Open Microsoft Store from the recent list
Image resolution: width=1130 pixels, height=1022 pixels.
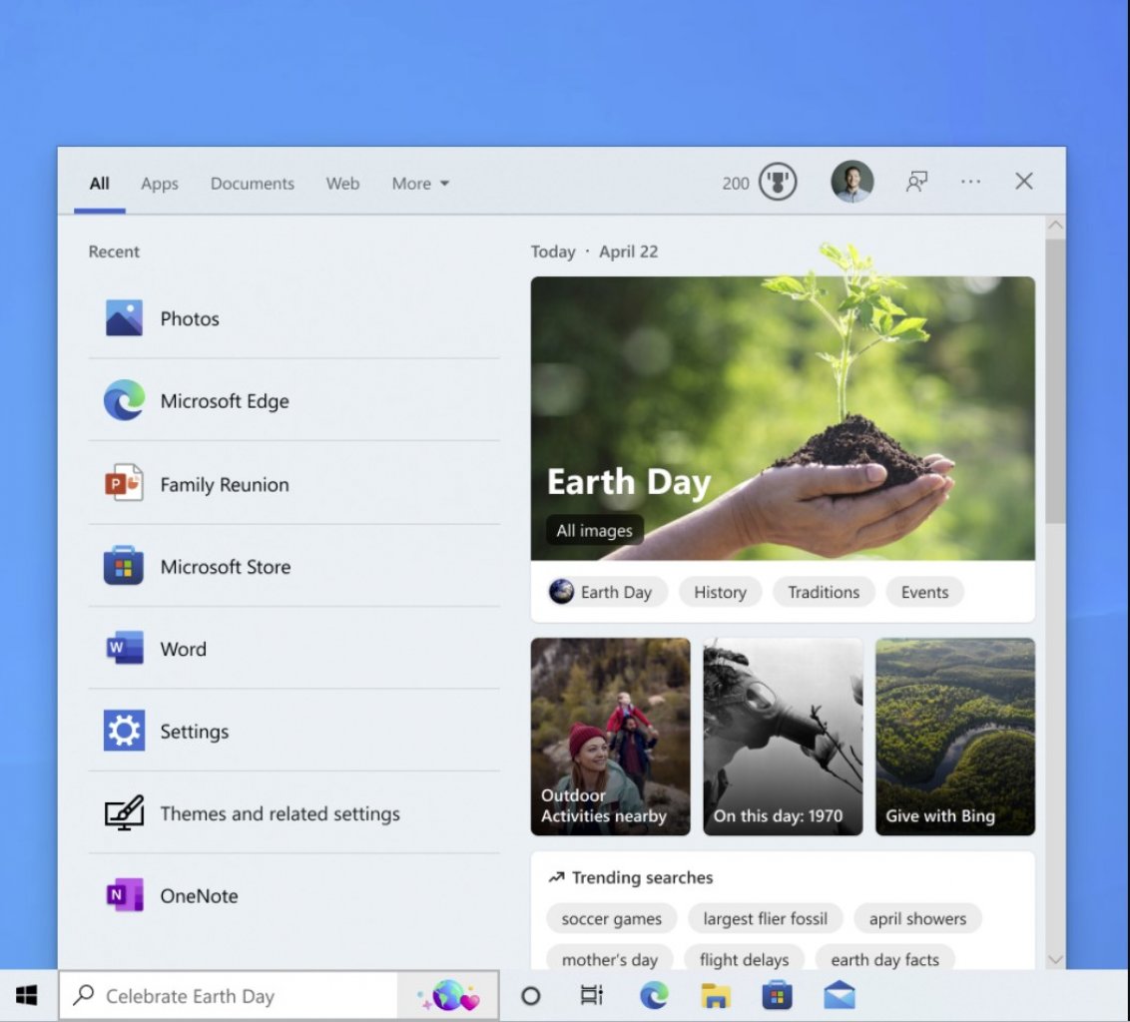[x=294, y=566]
